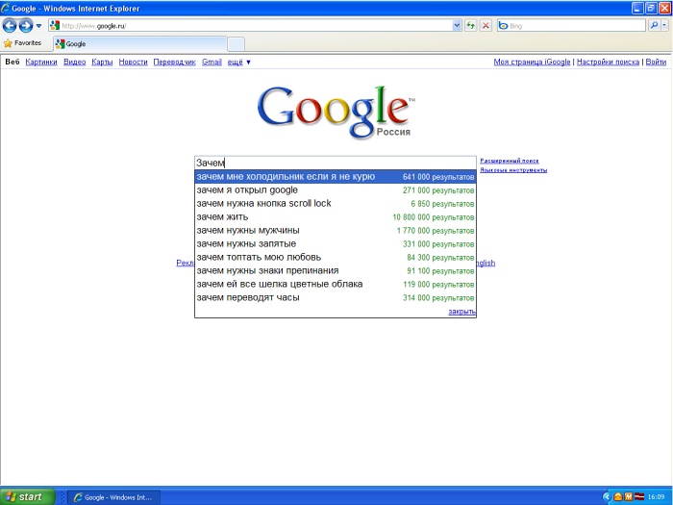Expand the ещё more-services menu

point(239,62)
